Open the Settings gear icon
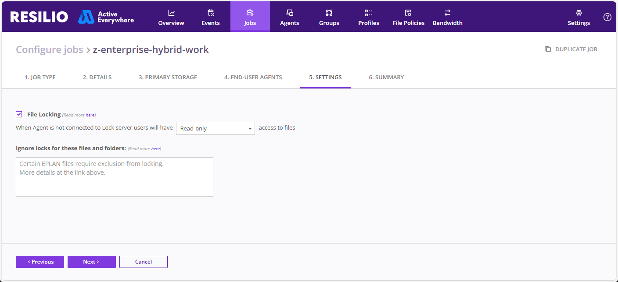Screen dimensions: 618x282 [x=579, y=13]
